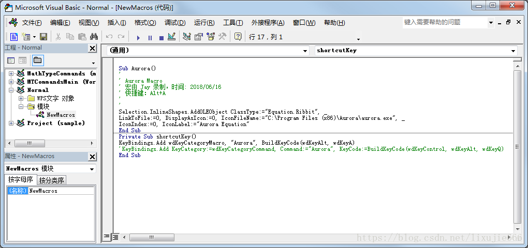Click View Code icon in project panel

[x=11, y=60]
